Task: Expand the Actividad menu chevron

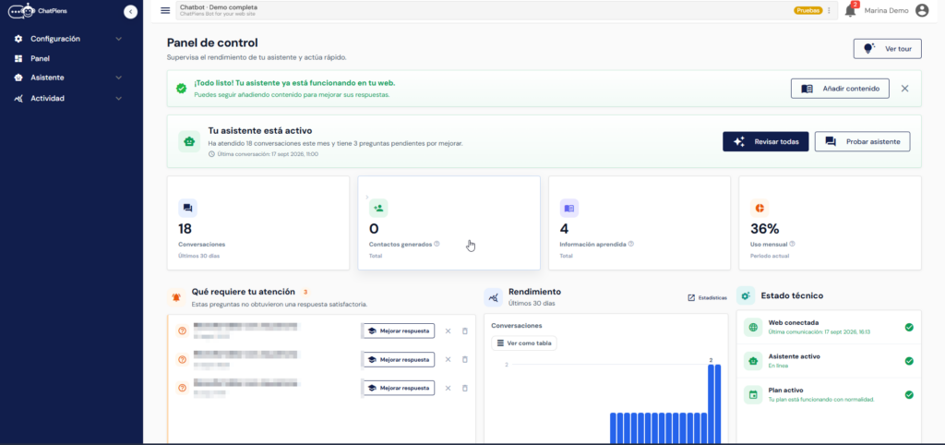Action: [119, 98]
